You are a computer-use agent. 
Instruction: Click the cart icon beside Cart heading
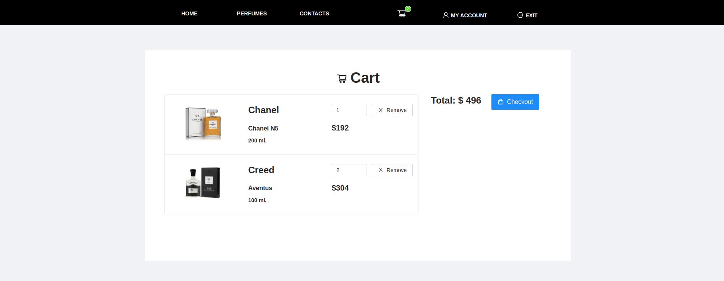[x=342, y=79]
